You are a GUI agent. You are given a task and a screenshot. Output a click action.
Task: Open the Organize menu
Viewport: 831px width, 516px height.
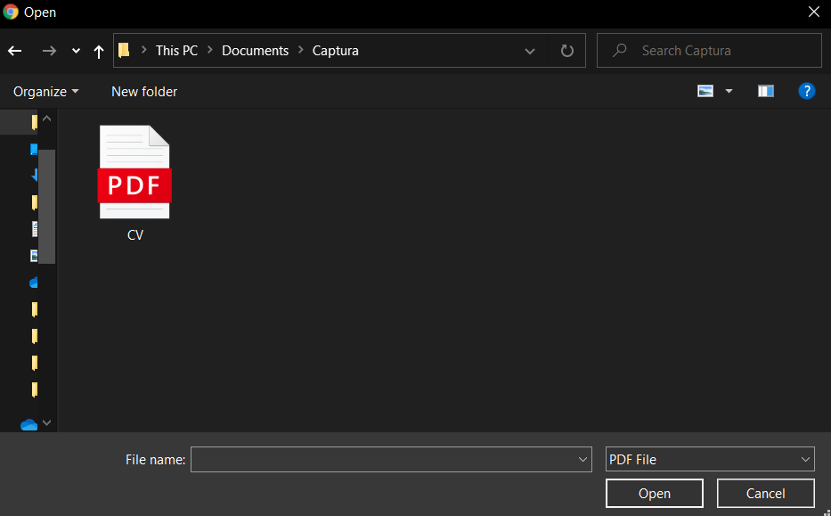(45, 92)
